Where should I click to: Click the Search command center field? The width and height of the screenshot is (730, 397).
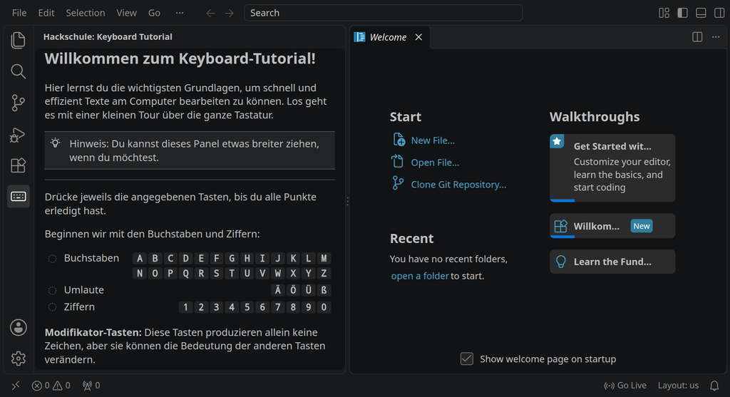click(x=383, y=13)
